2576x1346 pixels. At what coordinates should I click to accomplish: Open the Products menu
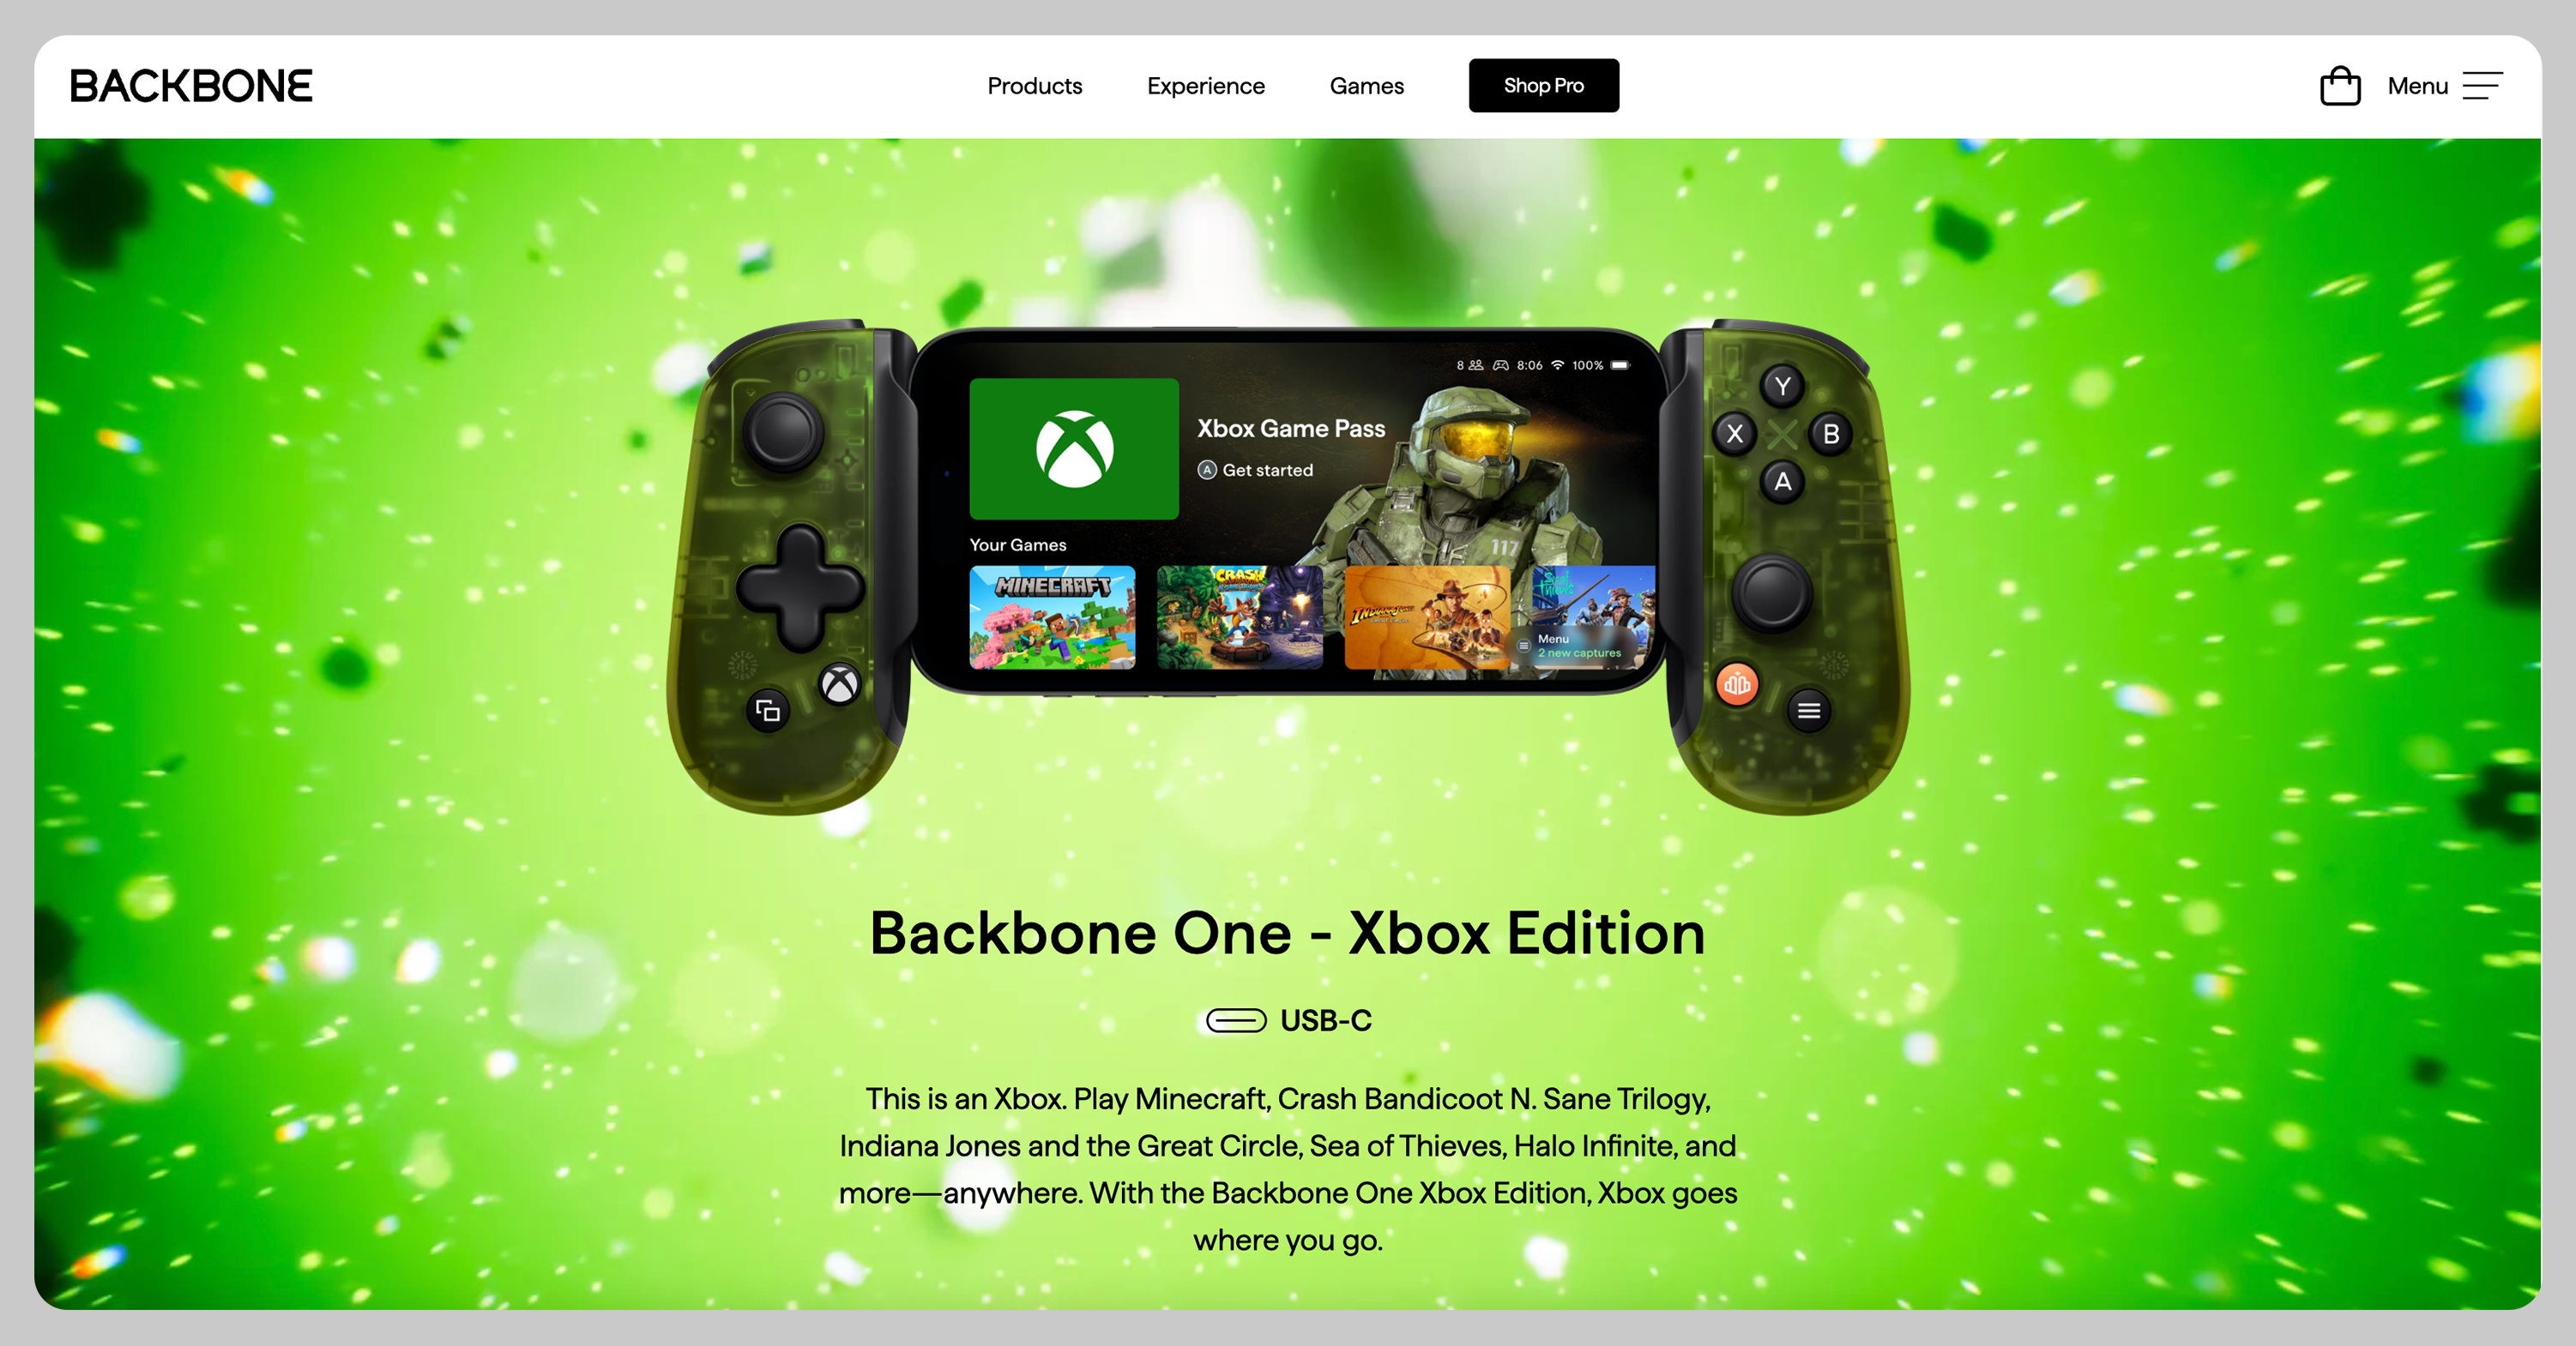tap(1034, 86)
